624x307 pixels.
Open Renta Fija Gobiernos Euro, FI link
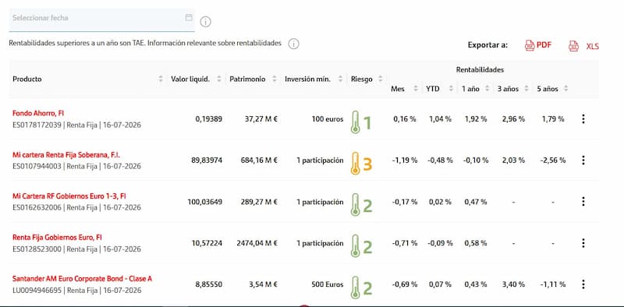tap(57, 238)
